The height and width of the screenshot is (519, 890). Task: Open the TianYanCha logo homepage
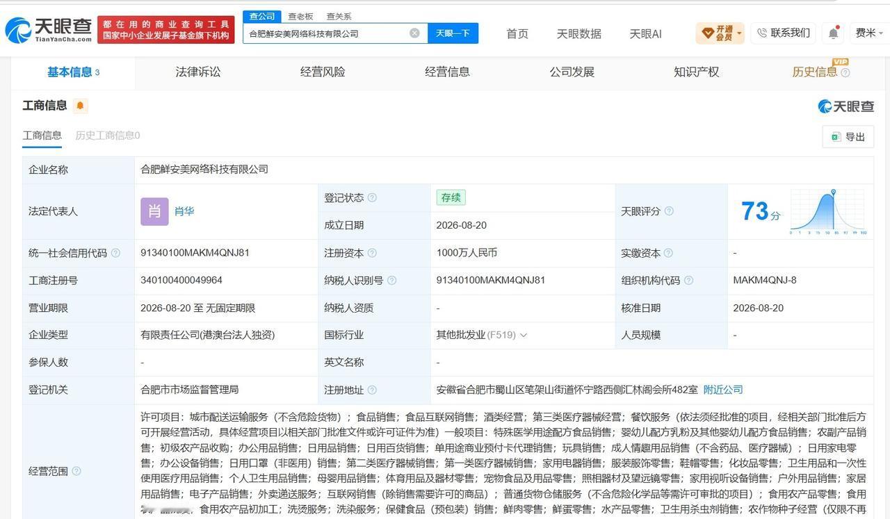[48, 30]
